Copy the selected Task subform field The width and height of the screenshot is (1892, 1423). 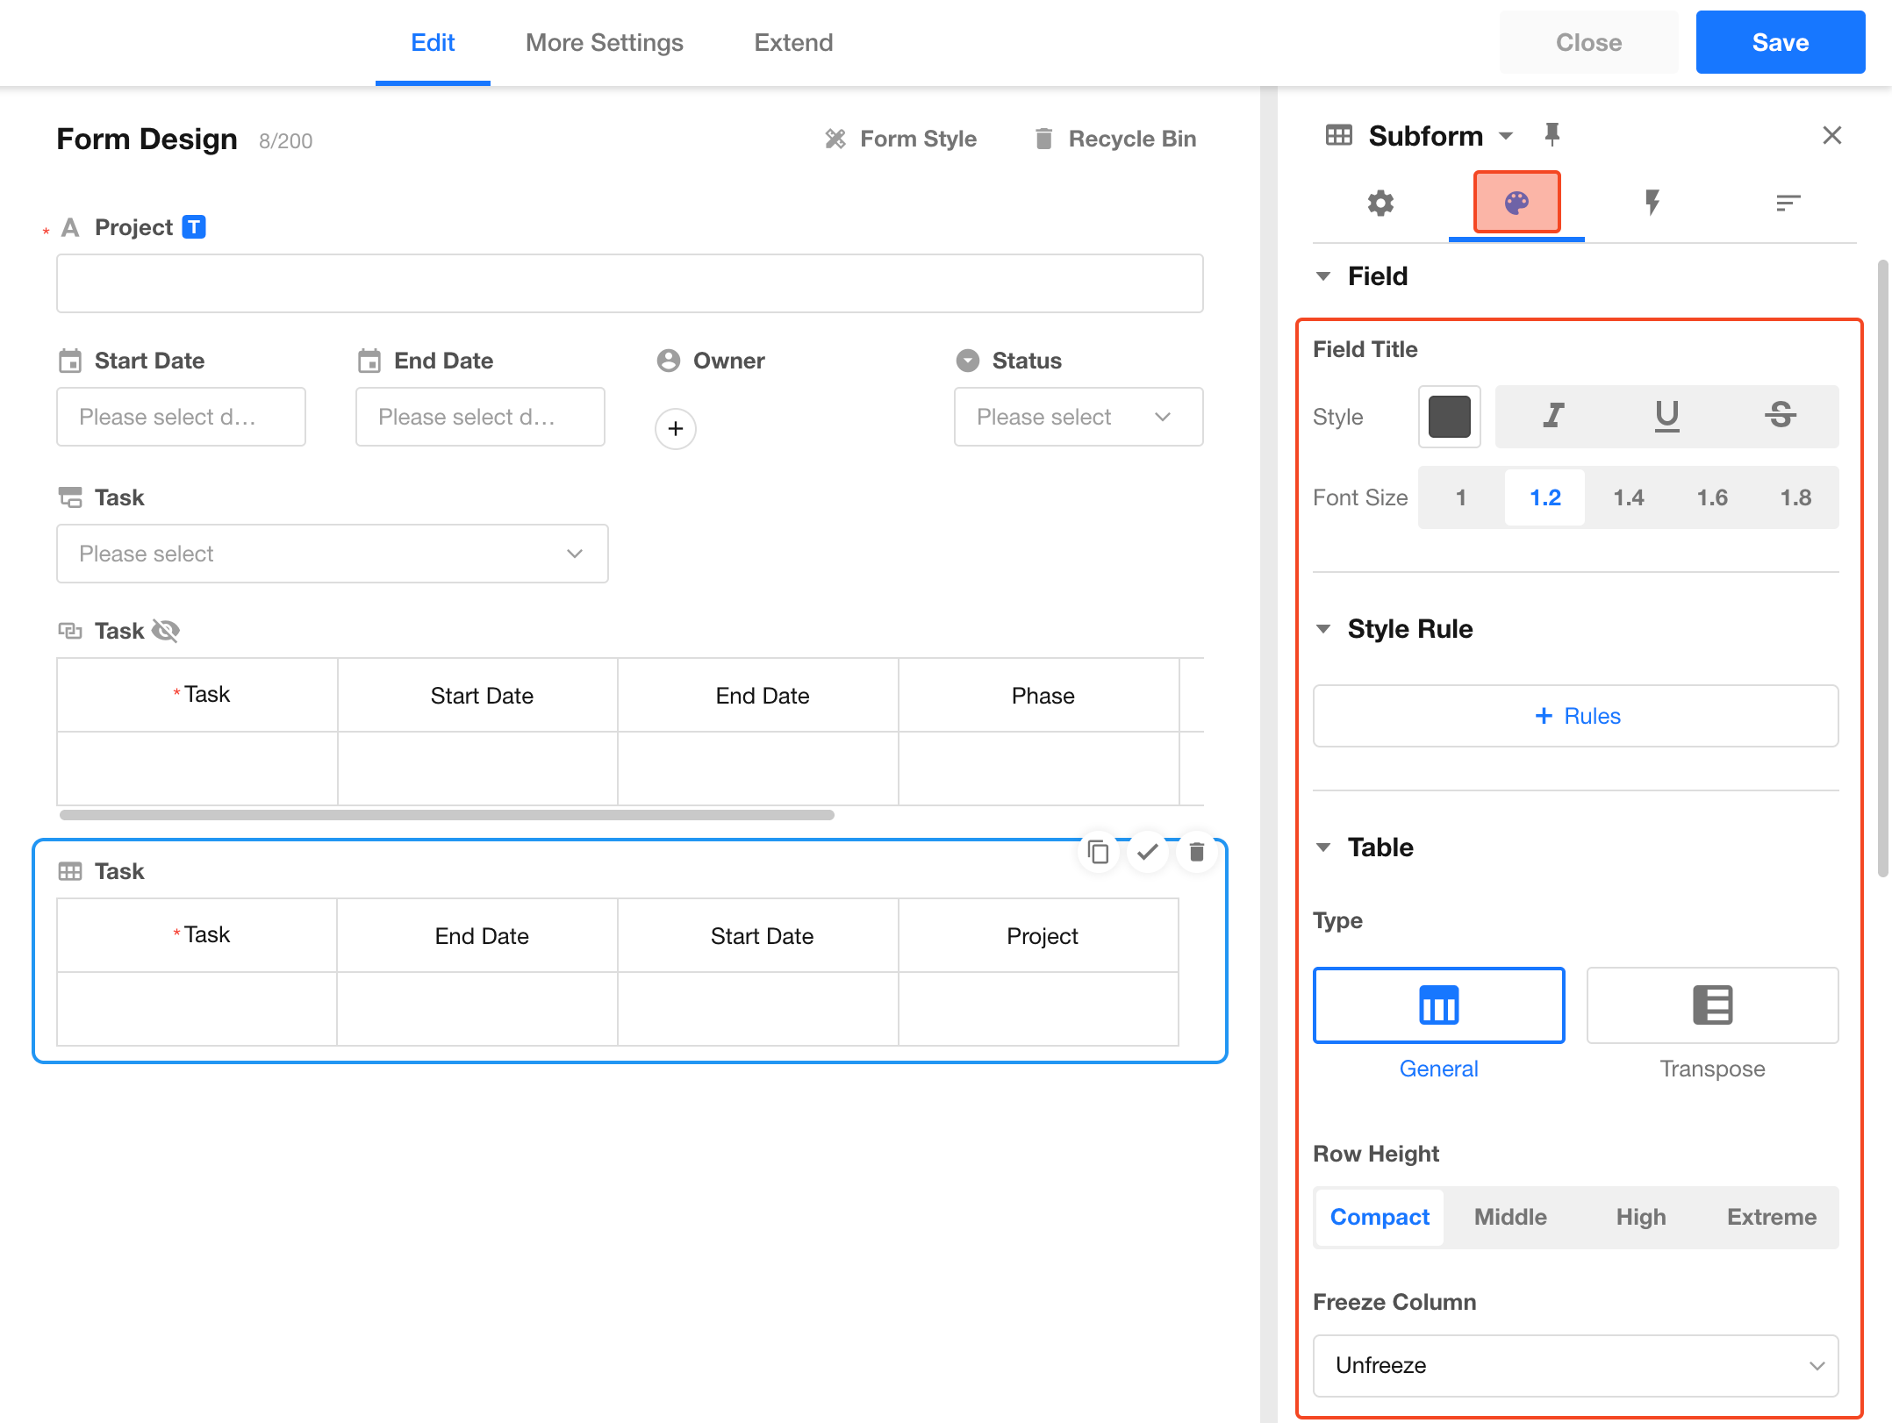point(1098,852)
